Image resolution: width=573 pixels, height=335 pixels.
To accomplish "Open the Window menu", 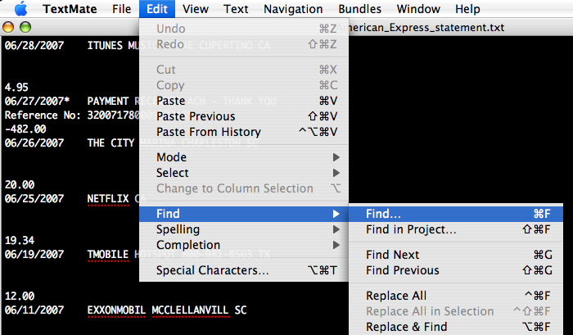I will 418,9.
